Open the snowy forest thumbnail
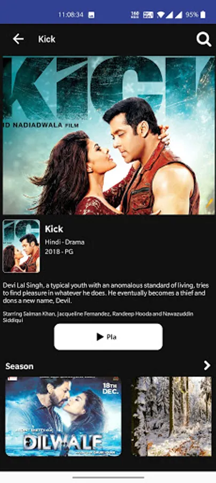 point(172,416)
